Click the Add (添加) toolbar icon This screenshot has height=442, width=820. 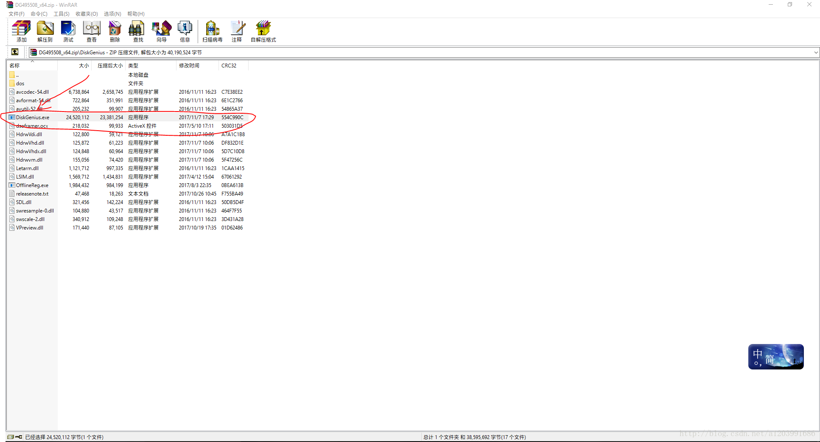(21, 31)
